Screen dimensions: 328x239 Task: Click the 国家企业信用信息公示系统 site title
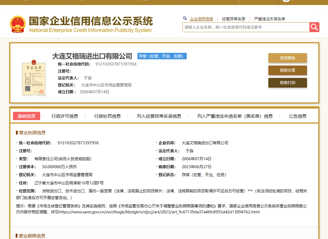click(90, 22)
